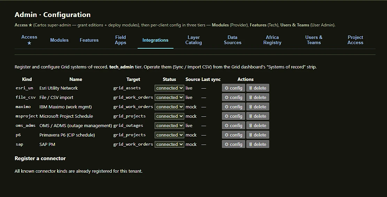Open config for File / CSV import
This screenshot has height=197, width=387.
pyautogui.click(x=233, y=97)
